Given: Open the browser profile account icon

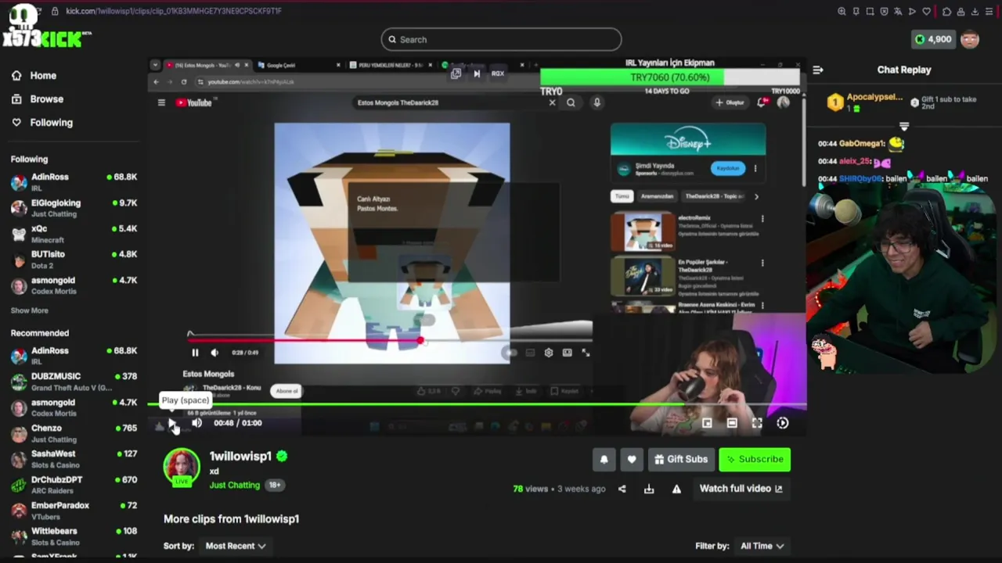Looking at the screenshot, I should point(961,11).
